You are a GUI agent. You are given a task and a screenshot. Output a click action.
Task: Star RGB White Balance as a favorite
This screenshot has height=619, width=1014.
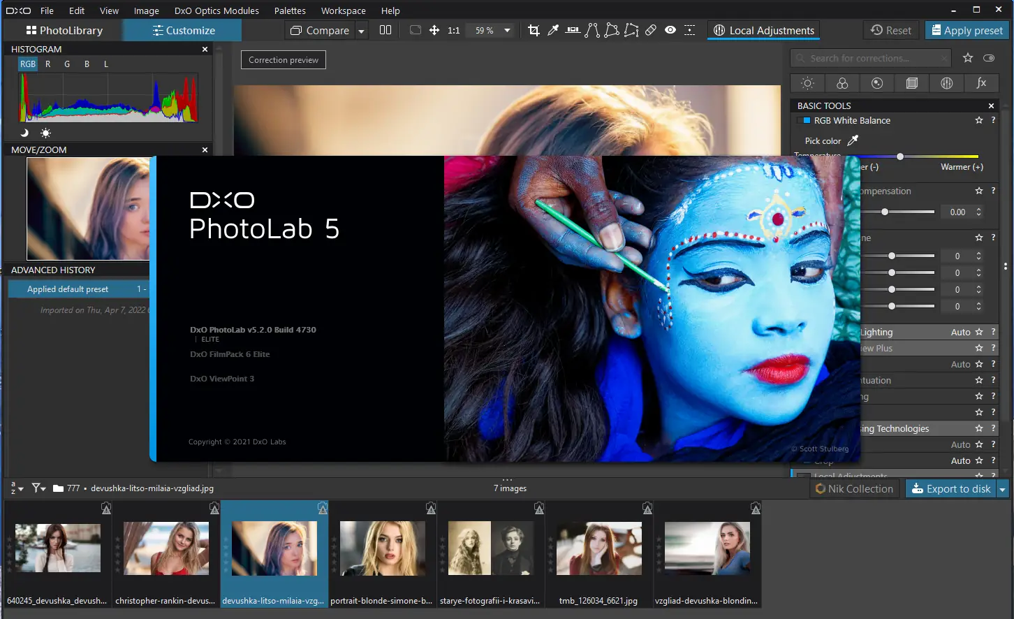pyautogui.click(x=979, y=120)
